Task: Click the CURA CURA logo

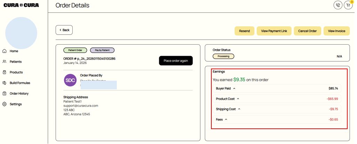Action: point(21,5)
